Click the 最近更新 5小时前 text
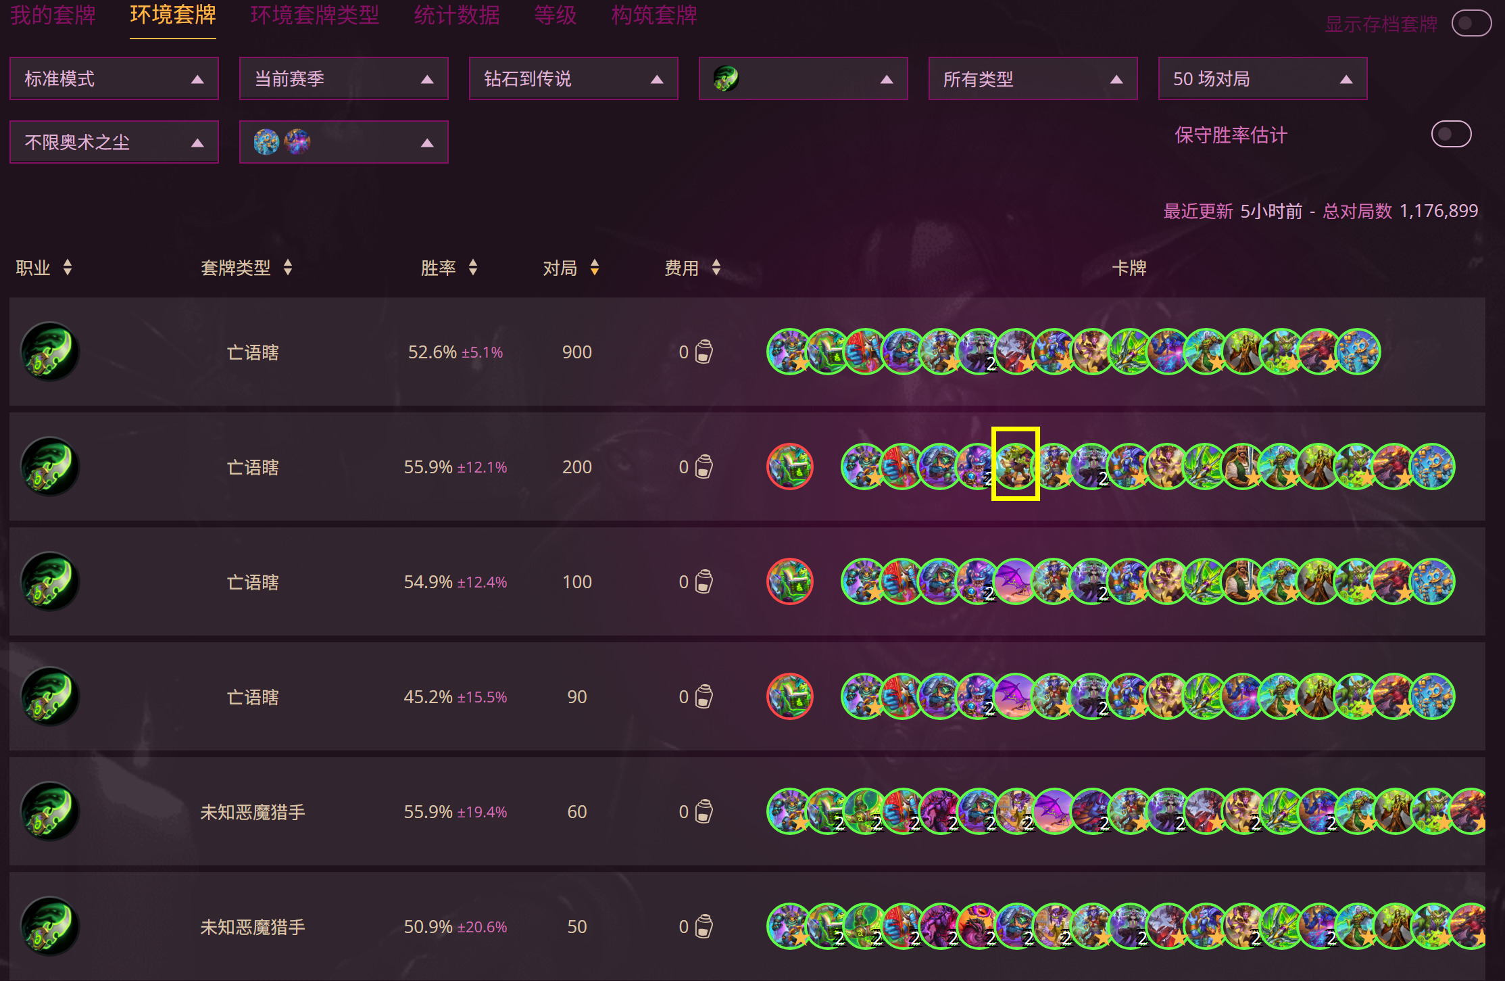Screen dimensions: 1505x981 point(1233,211)
